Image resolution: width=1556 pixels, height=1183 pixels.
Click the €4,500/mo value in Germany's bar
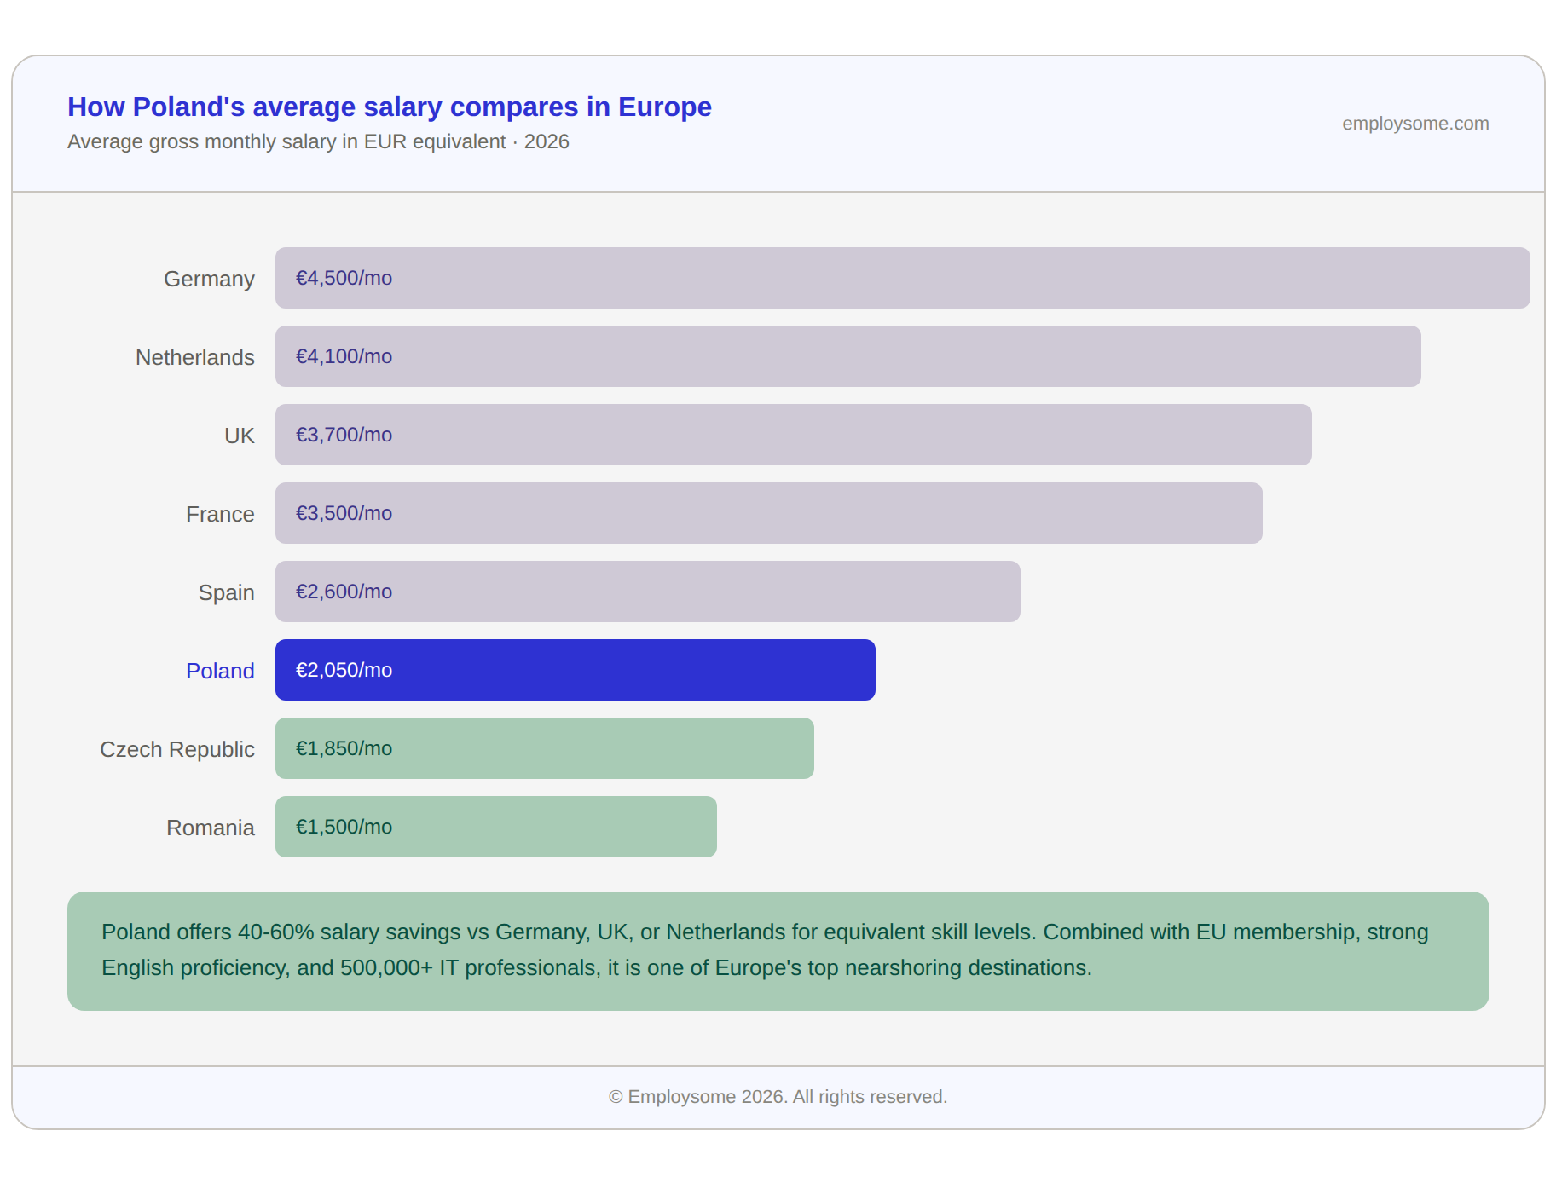click(x=344, y=278)
